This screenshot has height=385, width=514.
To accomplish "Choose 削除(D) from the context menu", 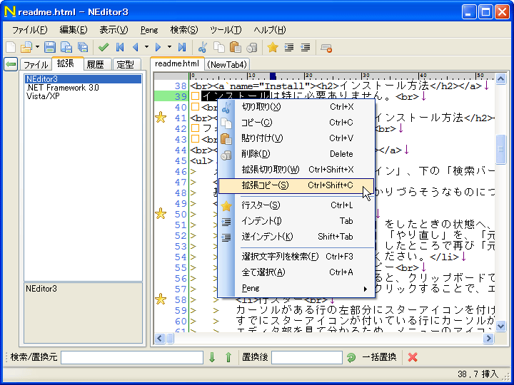I will click(x=296, y=154).
